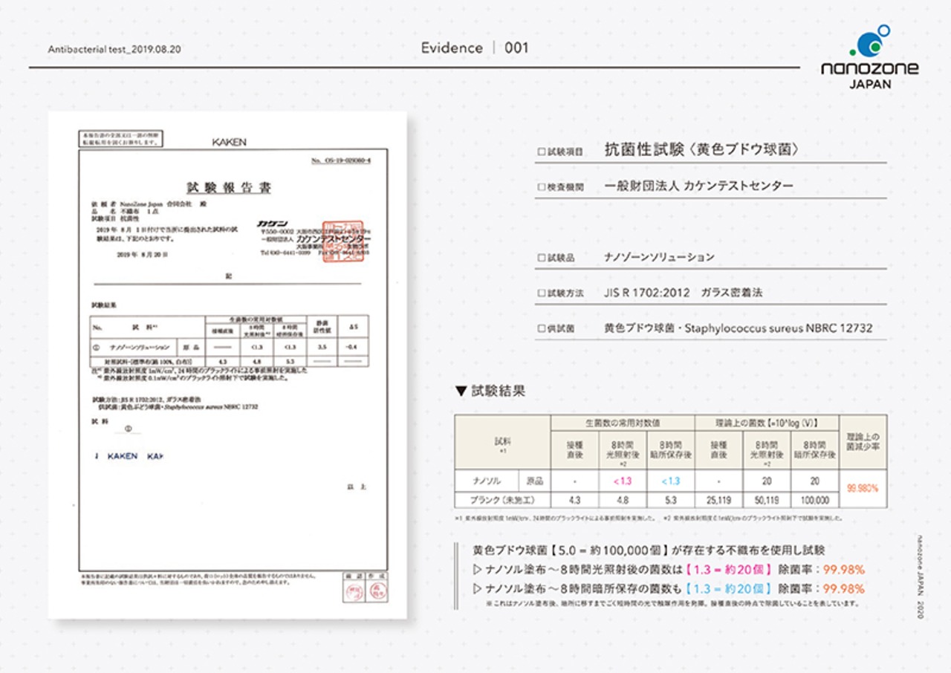Select the ナノゾーンソリューション text
The width and height of the screenshot is (951, 673).
tap(660, 257)
